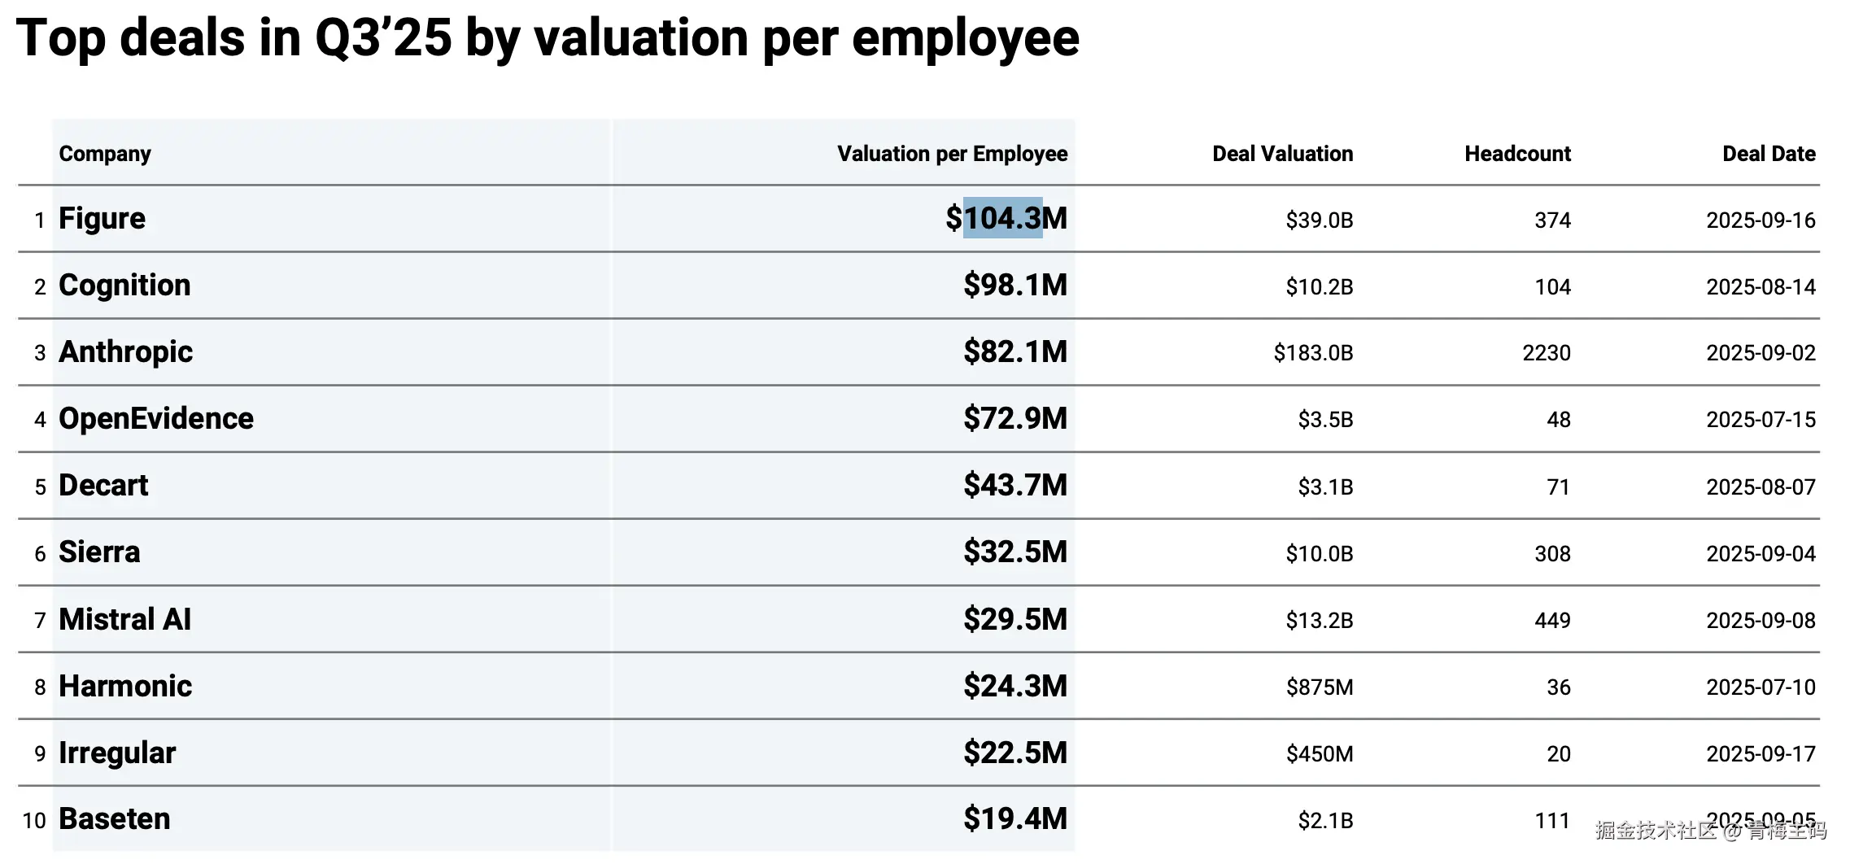Click the Deal Valuation column header
1850x864 pixels.
click(1282, 154)
